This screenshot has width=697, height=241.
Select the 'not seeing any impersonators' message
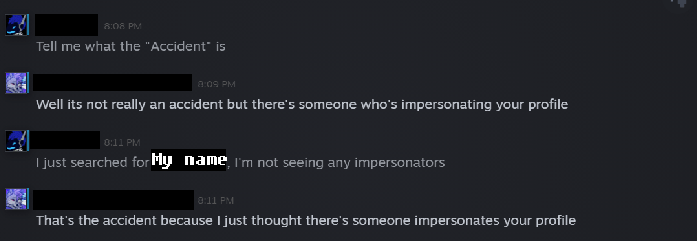241,163
